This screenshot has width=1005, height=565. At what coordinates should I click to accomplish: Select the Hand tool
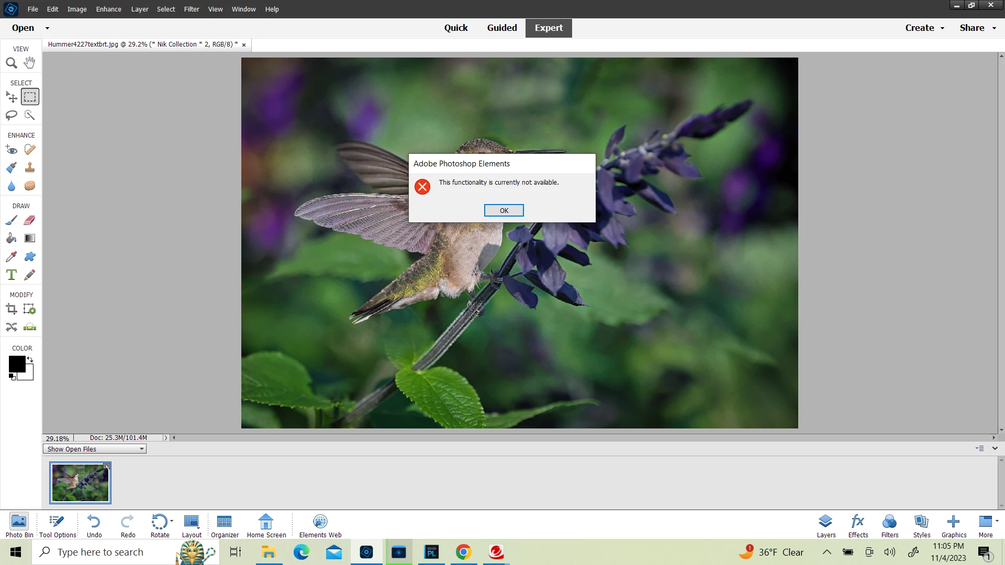coord(30,63)
